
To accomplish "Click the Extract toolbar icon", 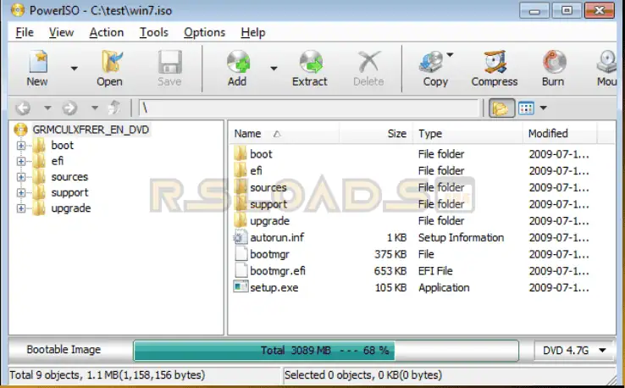I will (311, 62).
